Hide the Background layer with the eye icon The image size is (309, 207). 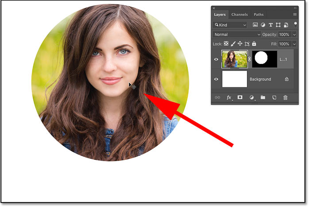[x=216, y=79]
